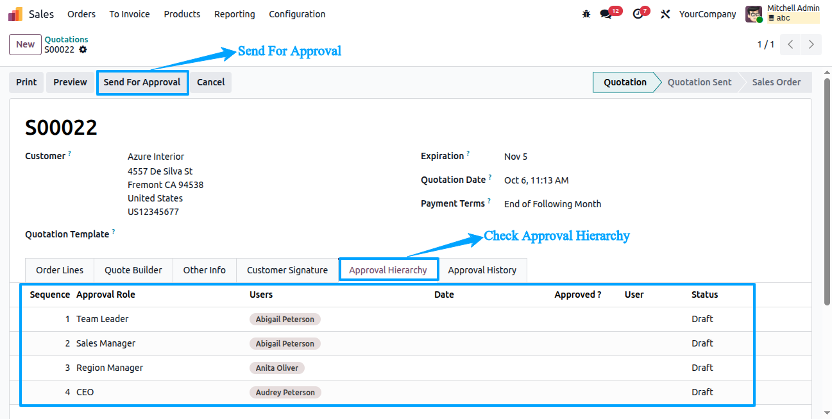The width and height of the screenshot is (832, 419).
Task: Open the Mitchell Admin user menu
Action: pos(783,14)
